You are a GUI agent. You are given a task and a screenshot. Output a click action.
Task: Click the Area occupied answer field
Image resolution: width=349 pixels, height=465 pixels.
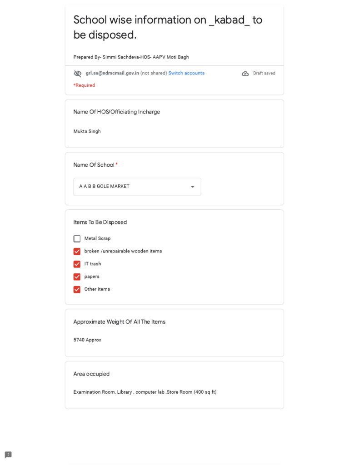145,392
